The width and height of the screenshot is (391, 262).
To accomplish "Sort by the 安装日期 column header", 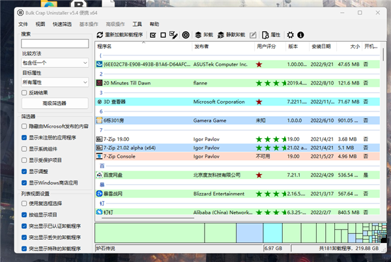I will click(323, 46).
